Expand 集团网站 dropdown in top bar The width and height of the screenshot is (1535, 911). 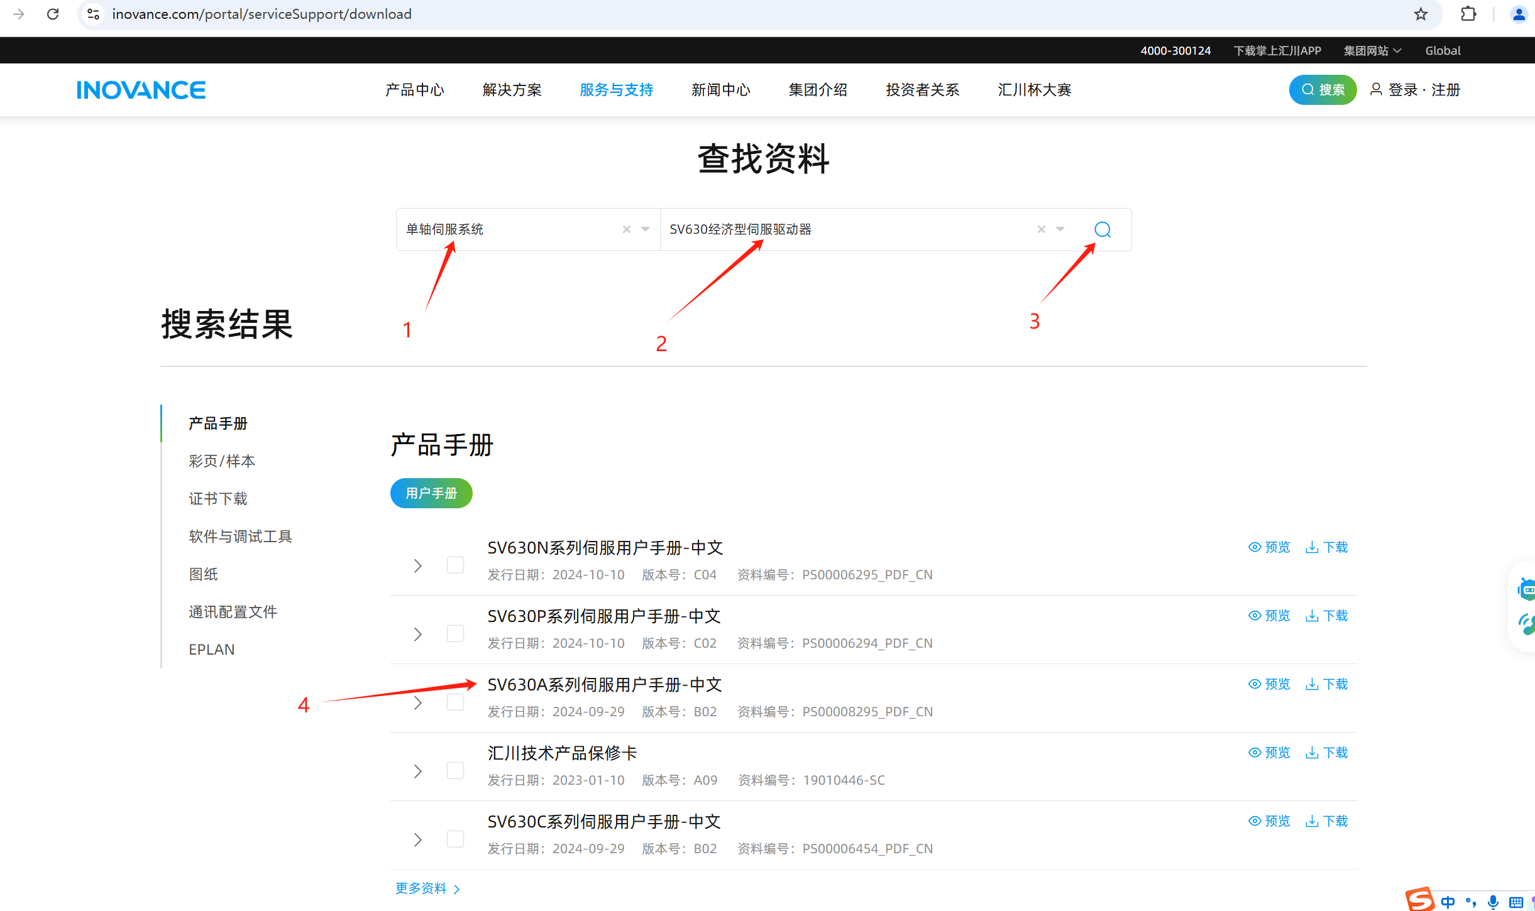pos(1373,51)
